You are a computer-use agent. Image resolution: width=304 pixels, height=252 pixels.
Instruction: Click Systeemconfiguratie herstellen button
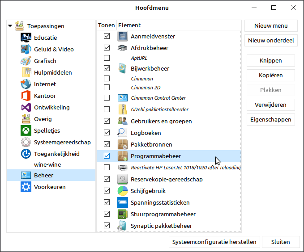214,242
